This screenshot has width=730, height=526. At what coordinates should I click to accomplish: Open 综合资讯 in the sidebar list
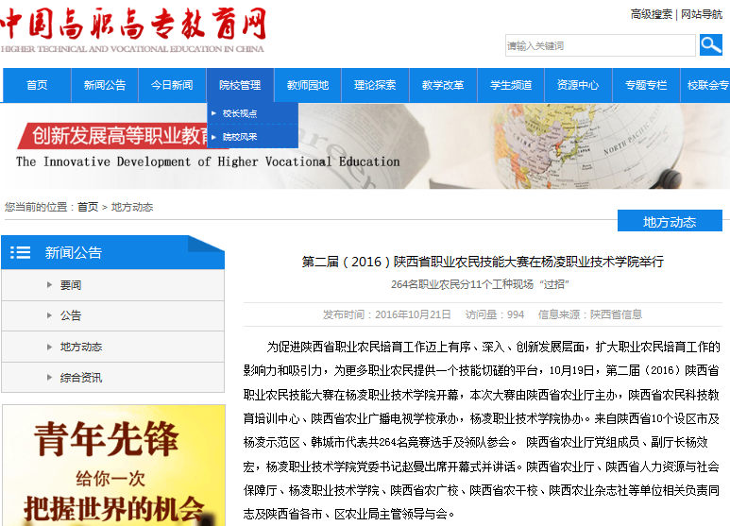click(x=81, y=378)
